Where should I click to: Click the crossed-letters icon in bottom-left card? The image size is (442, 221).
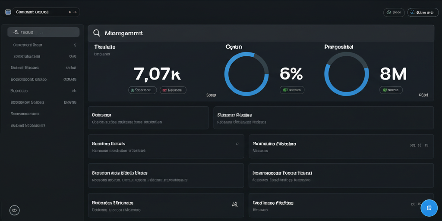click(234, 204)
